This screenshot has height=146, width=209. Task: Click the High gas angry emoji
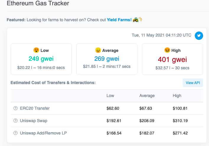[167, 50]
